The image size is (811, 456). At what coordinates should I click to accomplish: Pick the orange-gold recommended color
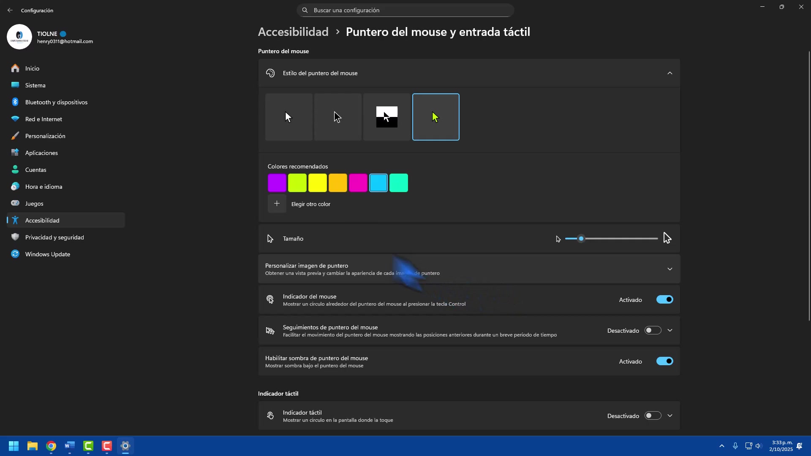coord(338,183)
